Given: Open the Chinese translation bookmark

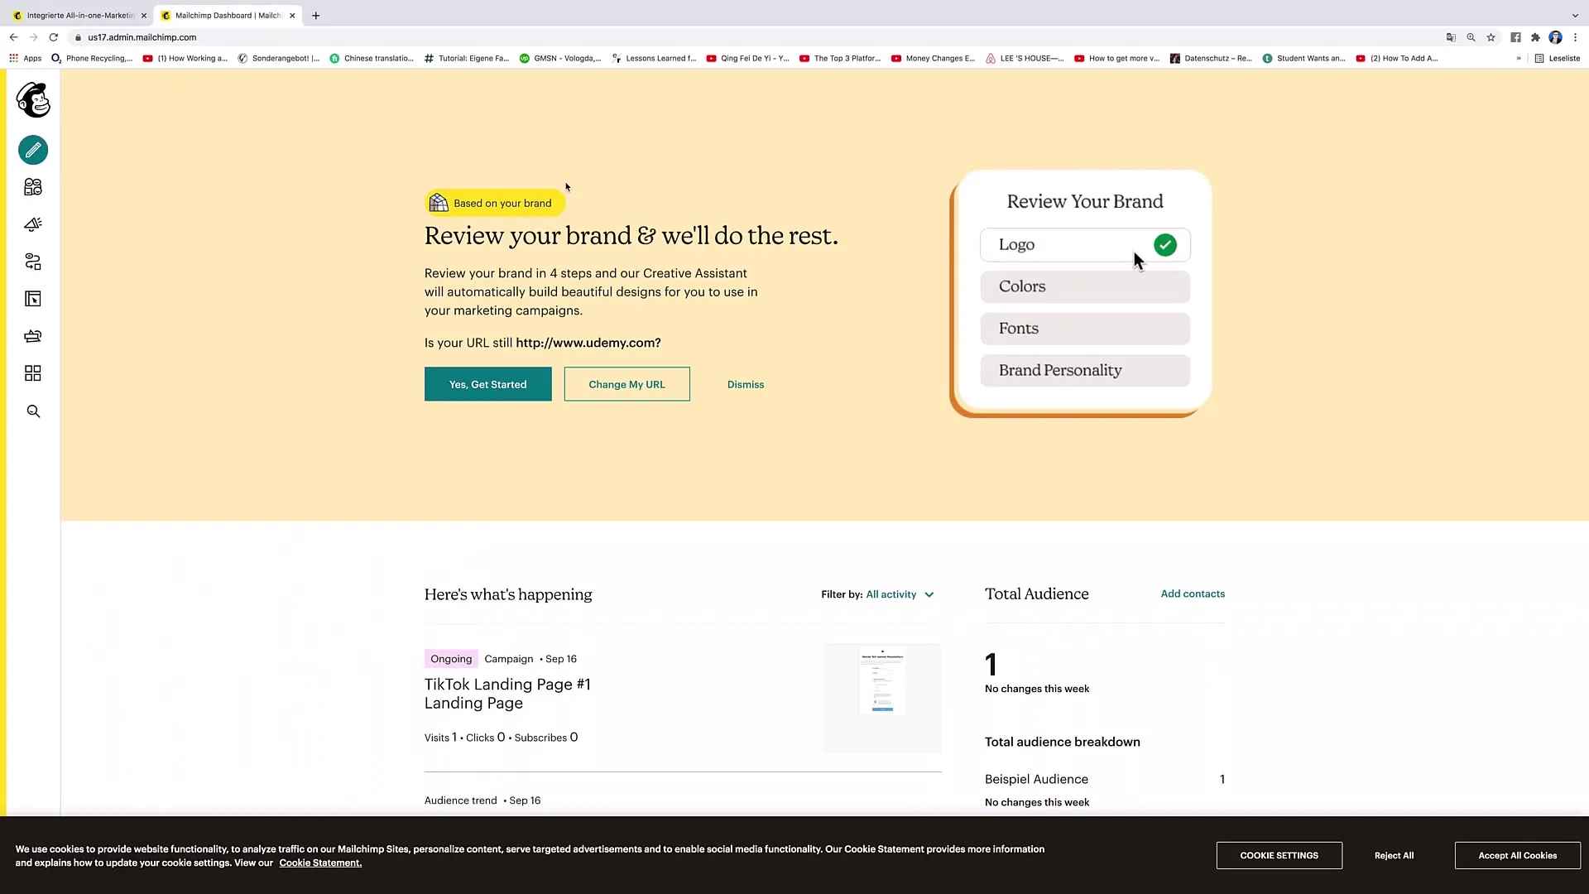Looking at the screenshot, I should tap(372, 59).
